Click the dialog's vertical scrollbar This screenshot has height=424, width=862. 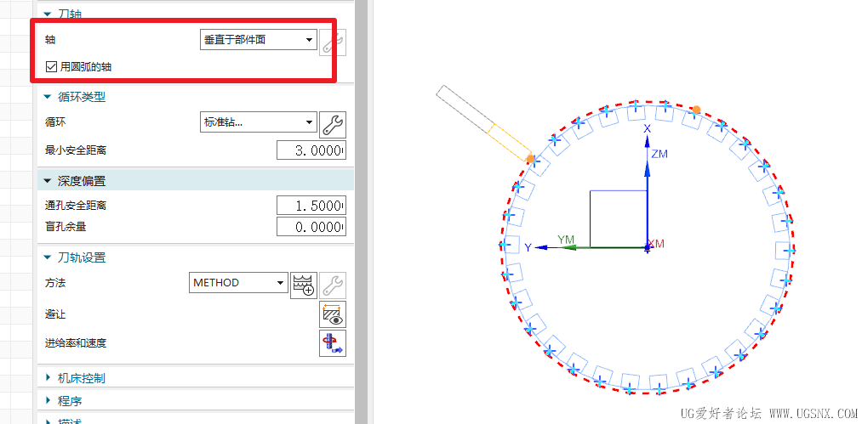coord(361,212)
